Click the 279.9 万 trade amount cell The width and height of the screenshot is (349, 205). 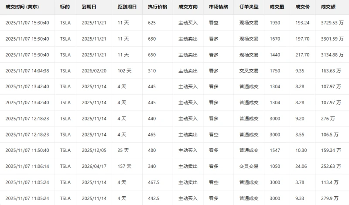[x=330, y=198]
